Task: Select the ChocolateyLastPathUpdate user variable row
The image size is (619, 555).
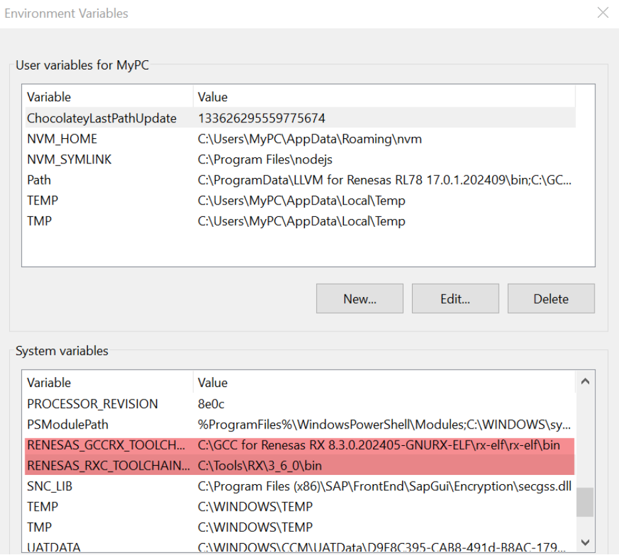Action: (x=300, y=118)
